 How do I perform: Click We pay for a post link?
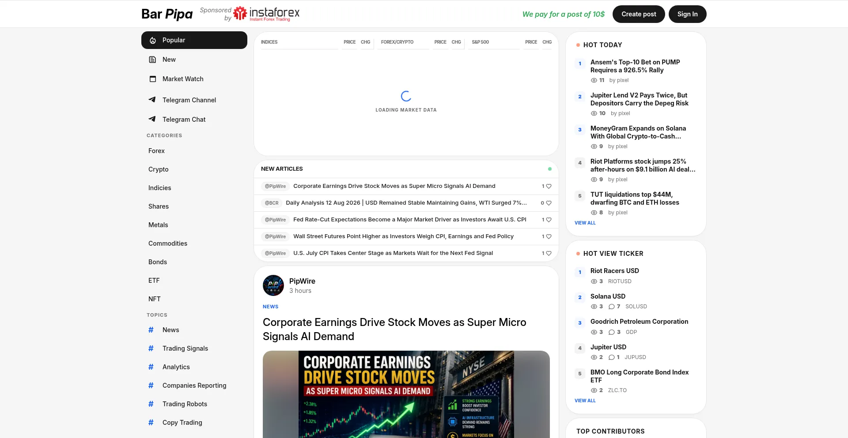(564, 14)
